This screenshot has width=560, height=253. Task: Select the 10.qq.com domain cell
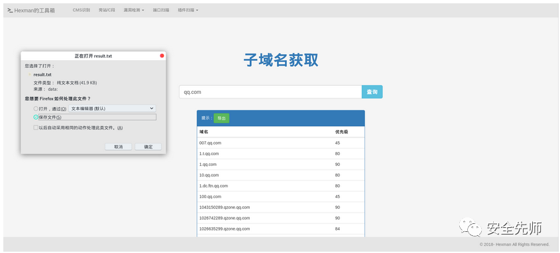(x=209, y=175)
